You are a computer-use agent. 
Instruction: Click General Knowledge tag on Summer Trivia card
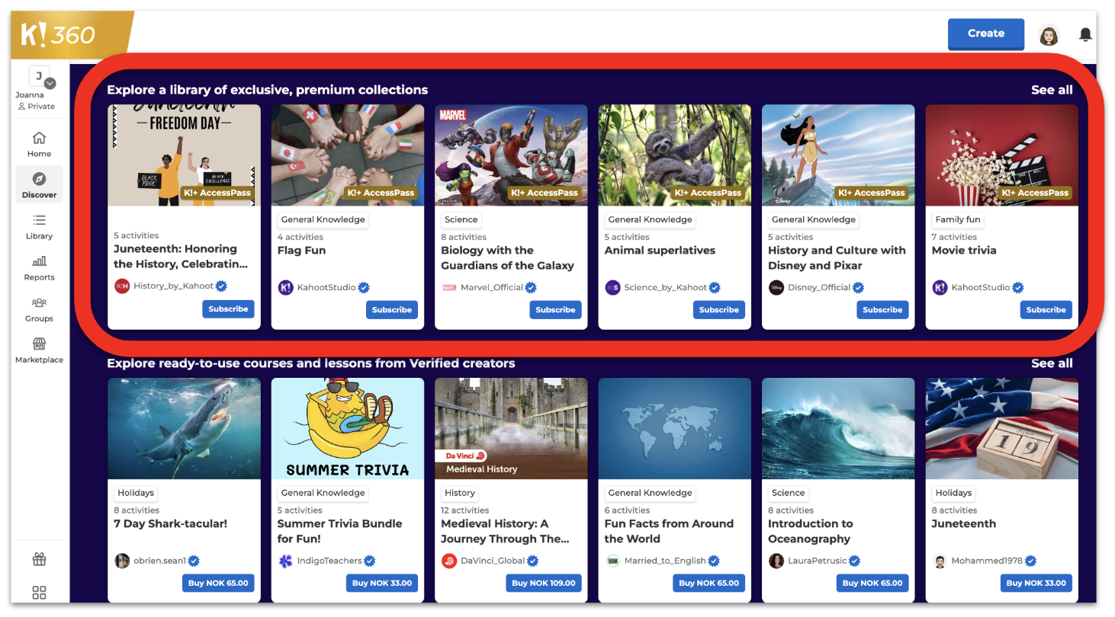pyautogui.click(x=323, y=493)
